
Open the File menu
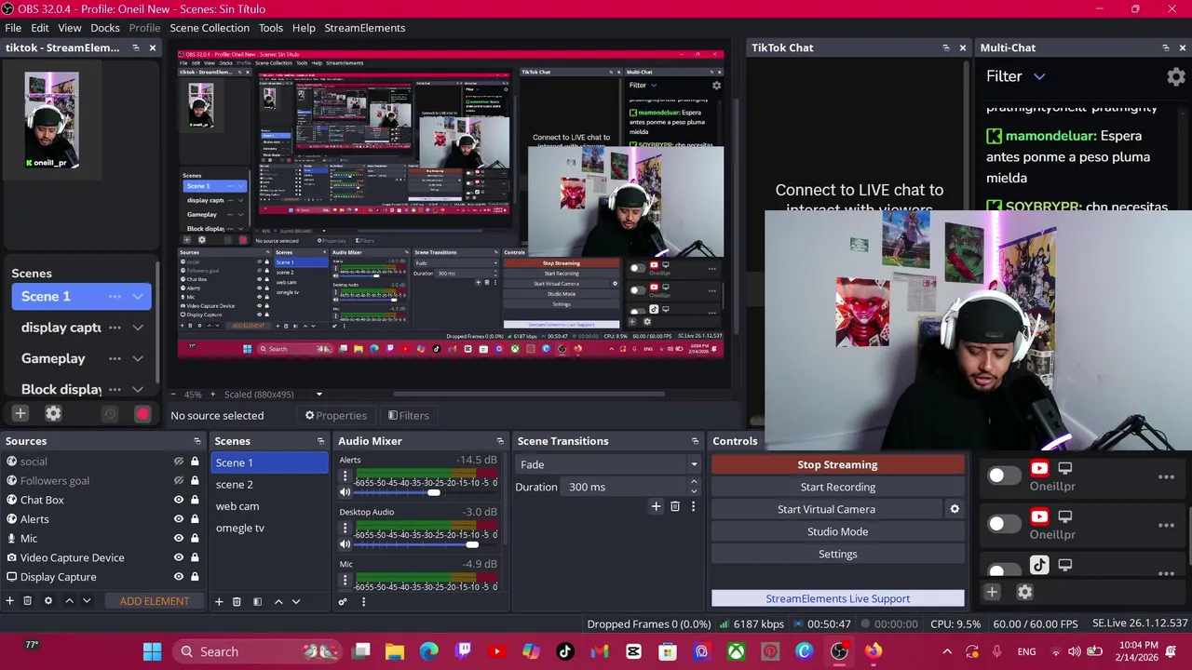[x=13, y=28]
